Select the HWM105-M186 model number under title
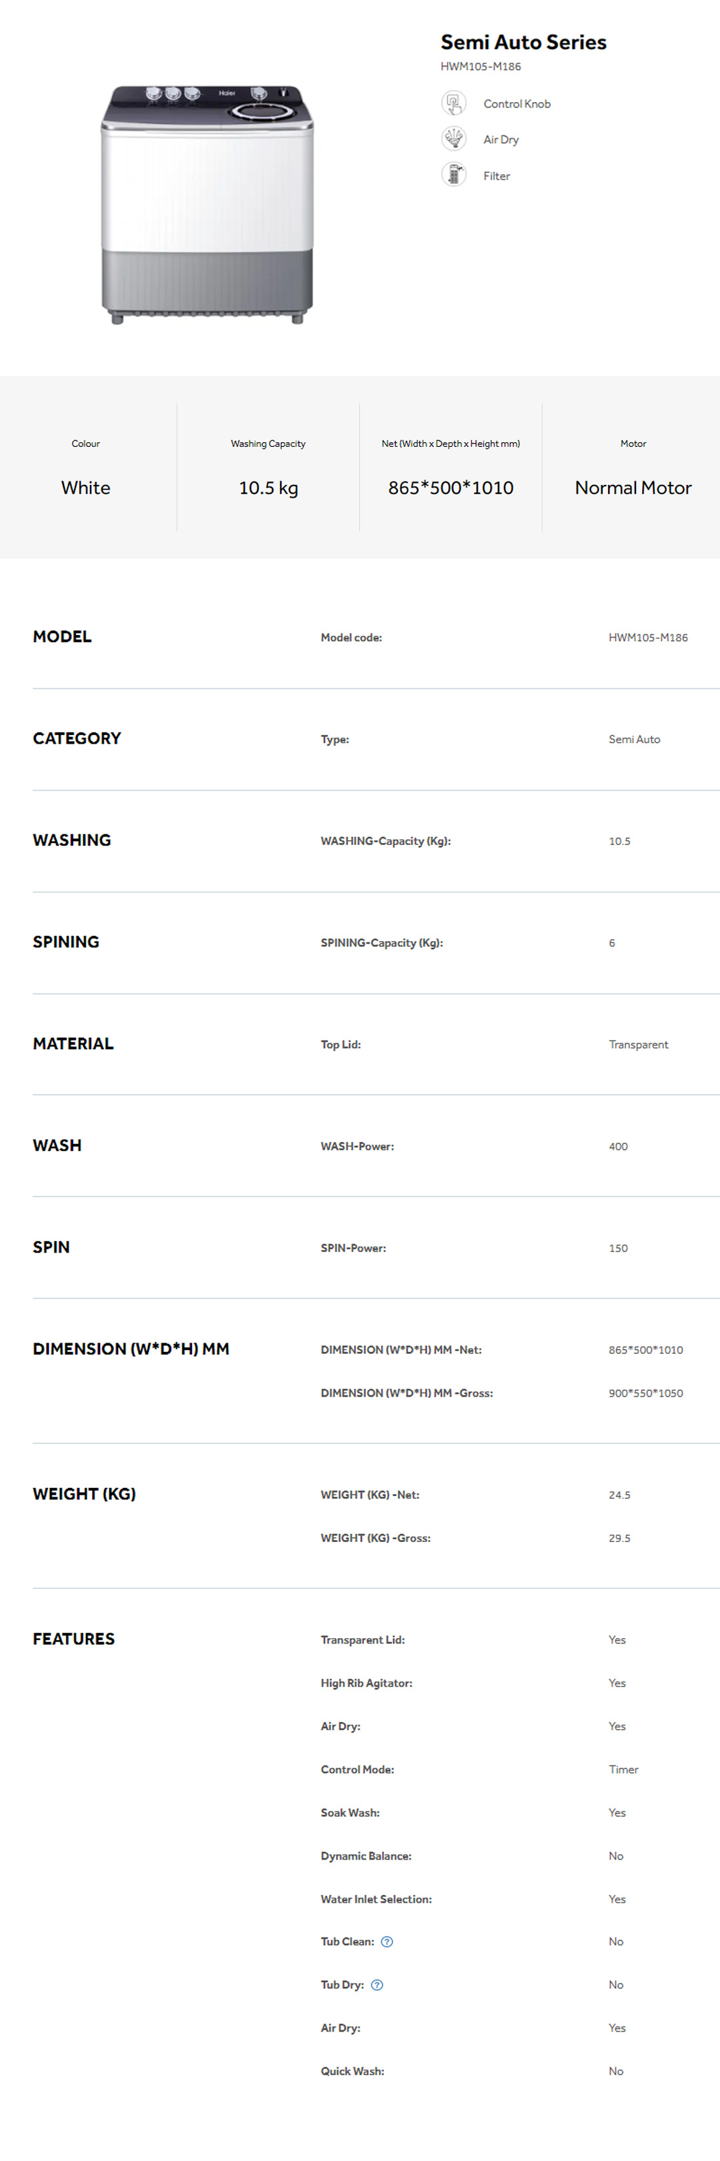The width and height of the screenshot is (720, 2161). 480,66
